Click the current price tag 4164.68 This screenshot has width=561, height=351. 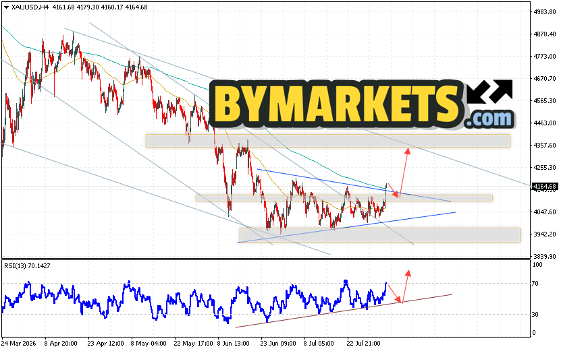click(545, 187)
